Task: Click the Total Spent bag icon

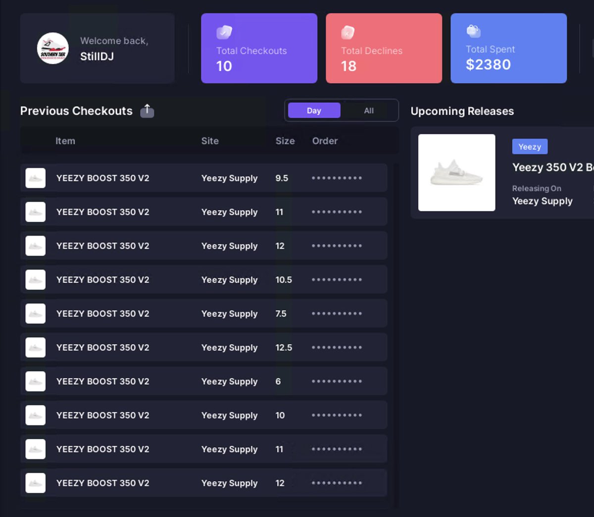Action: (x=473, y=31)
